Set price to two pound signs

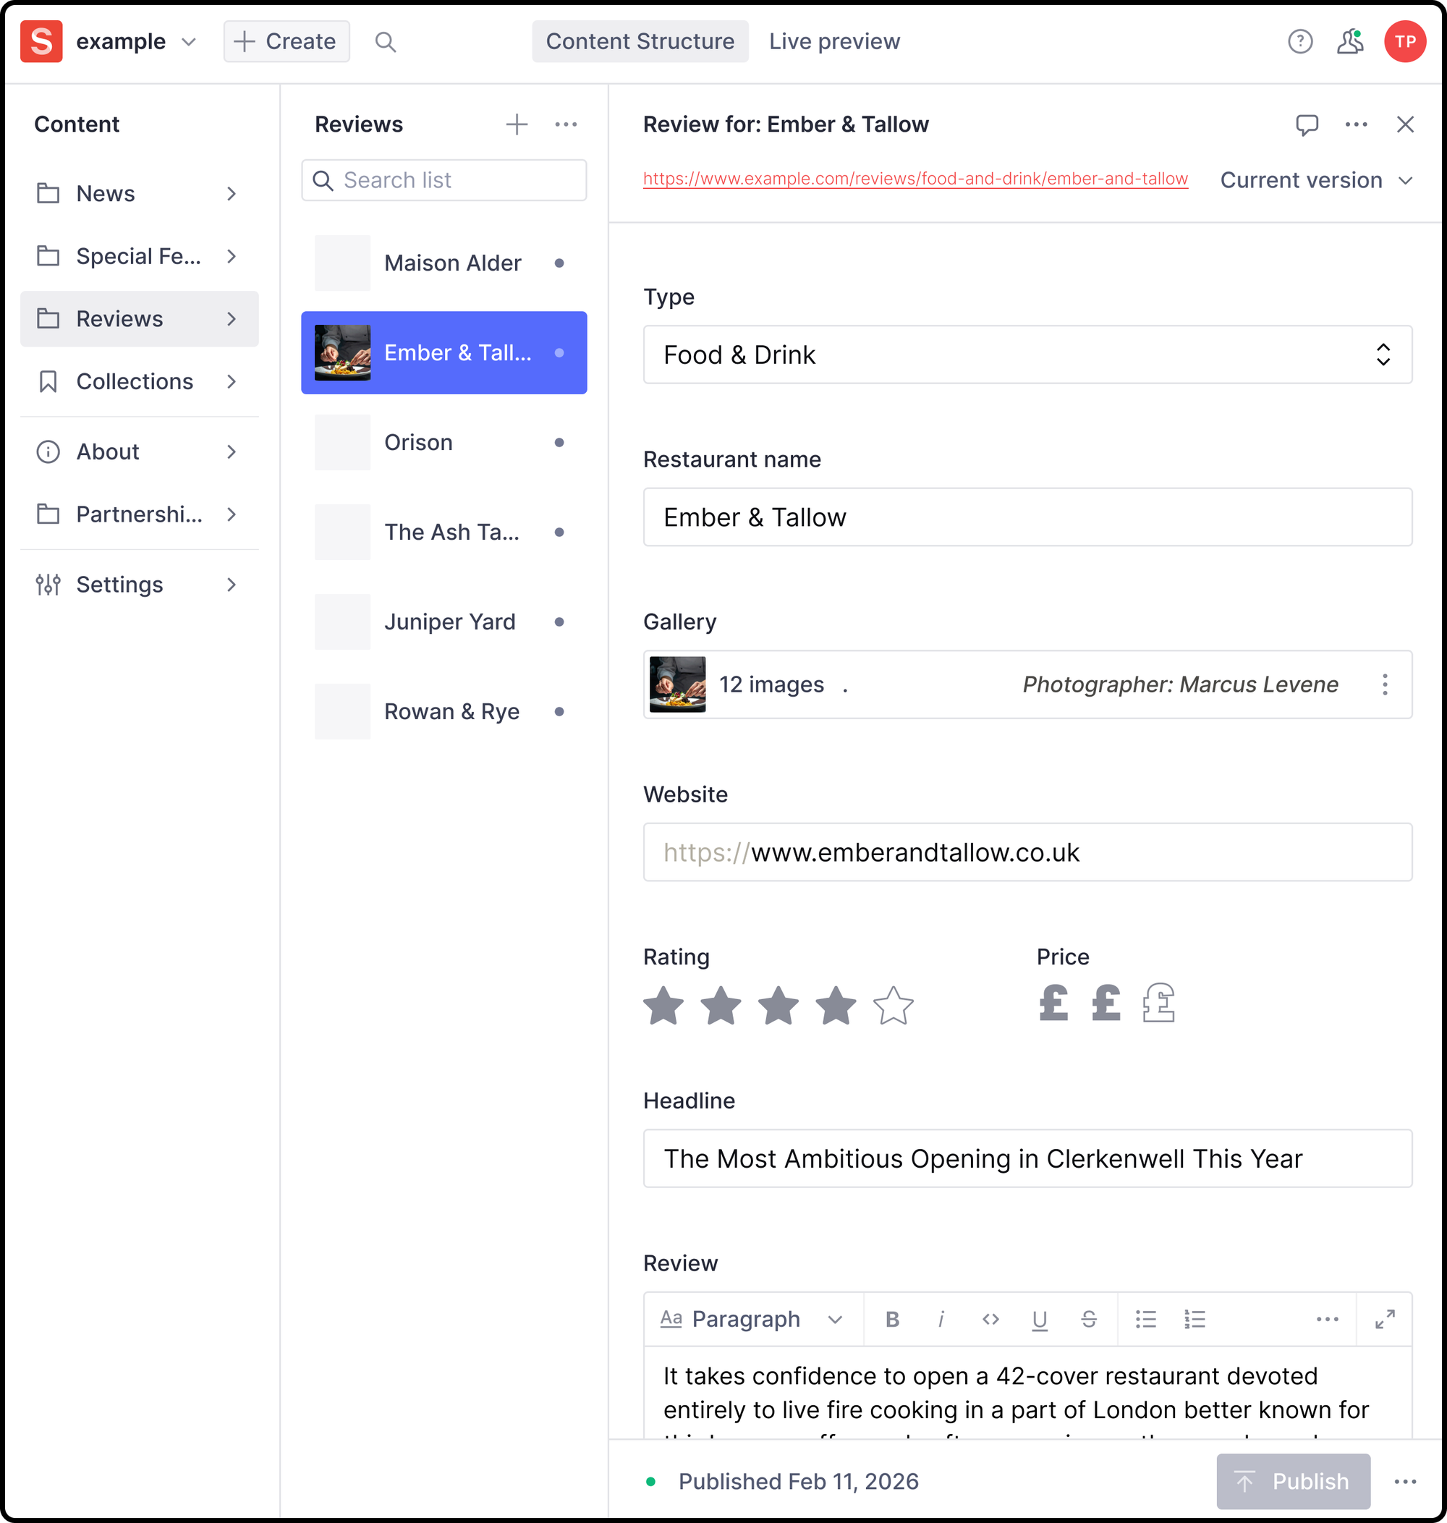(x=1106, y=1004)
